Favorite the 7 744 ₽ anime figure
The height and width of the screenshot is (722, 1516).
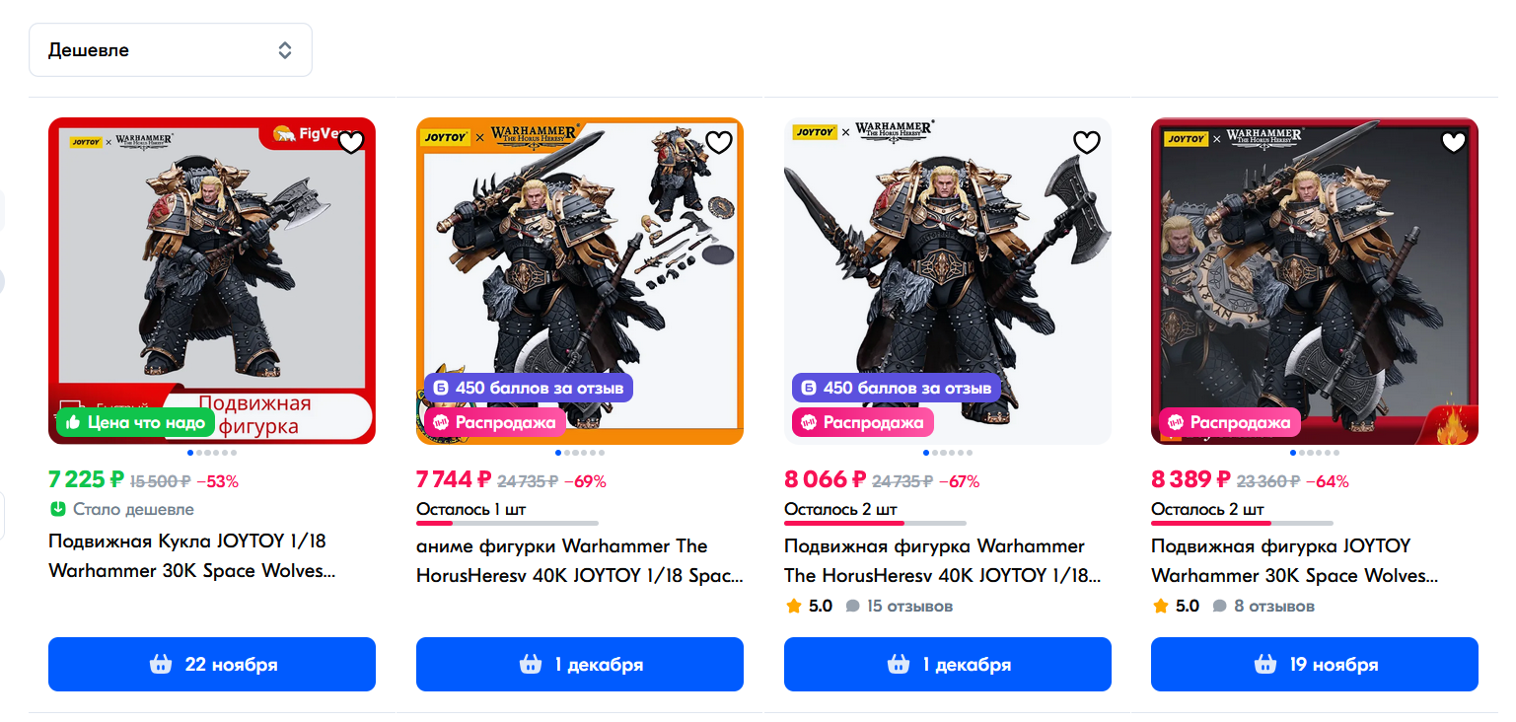(719, 143)
